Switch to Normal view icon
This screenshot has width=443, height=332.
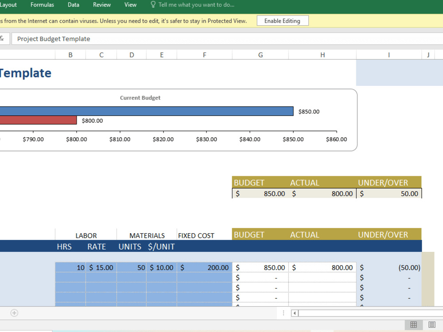coord(414,324)
